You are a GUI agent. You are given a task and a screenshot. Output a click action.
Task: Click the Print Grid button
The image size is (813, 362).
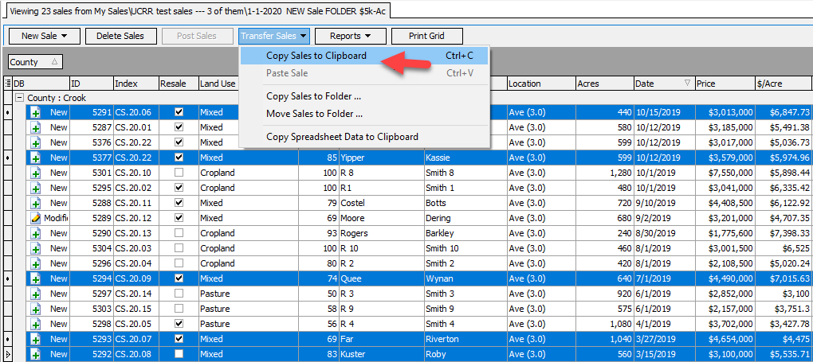pyautogui.click(x=426, y=36)
